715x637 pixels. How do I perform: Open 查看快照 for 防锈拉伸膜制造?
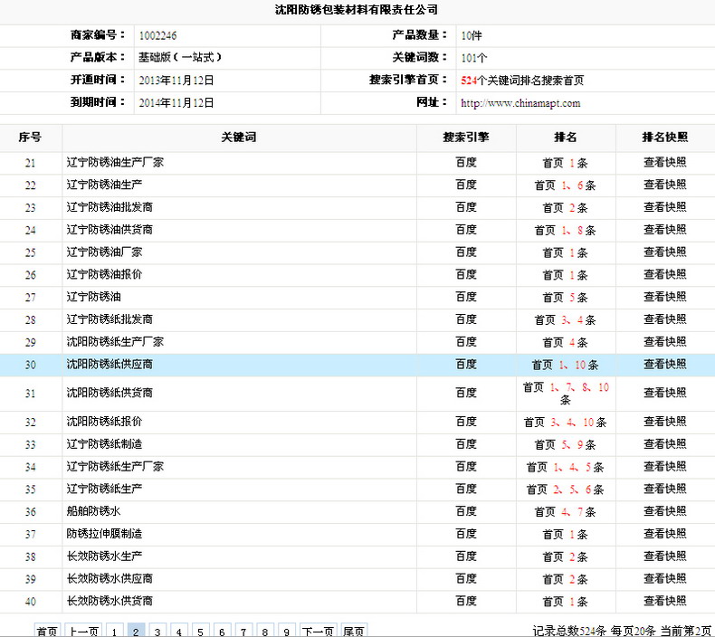(x=665, y=534)
